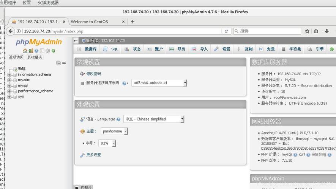Open navigation panel settings gear icon
Viewport: 336px width, 189px height.
(x=48, y=51)
